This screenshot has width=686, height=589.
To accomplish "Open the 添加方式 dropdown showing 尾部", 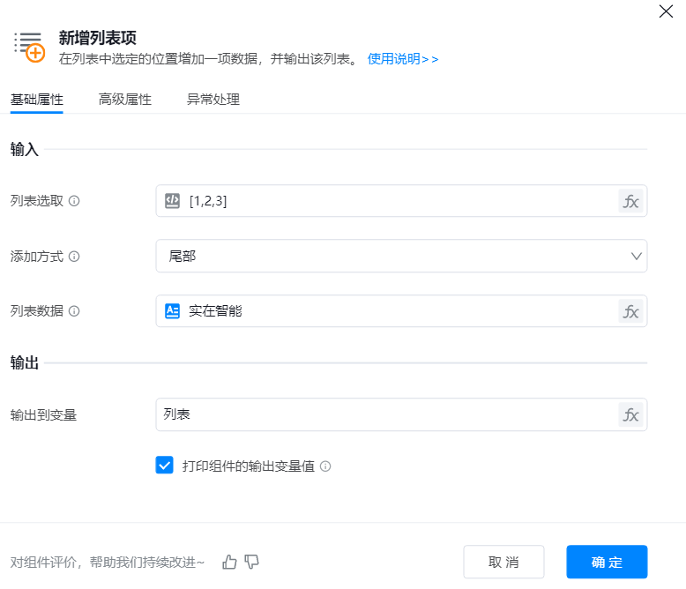I will tap(401, 257).
